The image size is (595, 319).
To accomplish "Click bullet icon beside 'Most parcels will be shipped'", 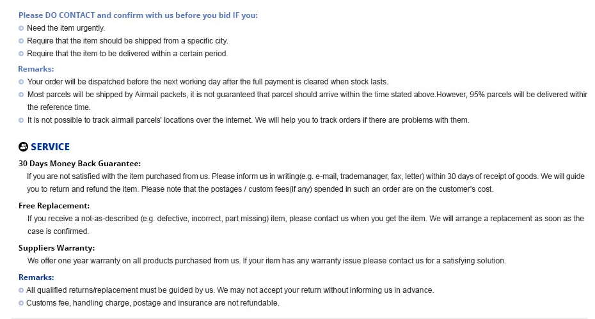I will [x=21, y=95].
